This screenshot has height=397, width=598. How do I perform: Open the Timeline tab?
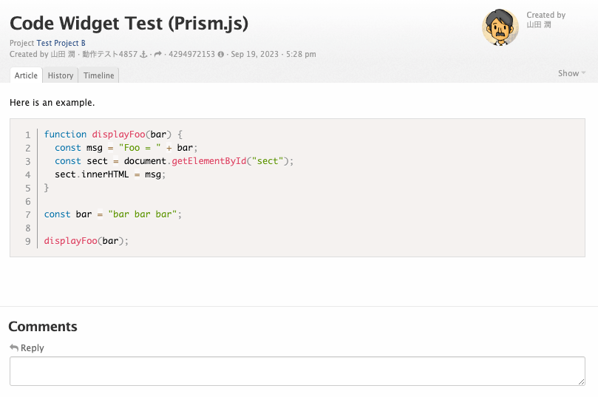click(x=98, y=75)
